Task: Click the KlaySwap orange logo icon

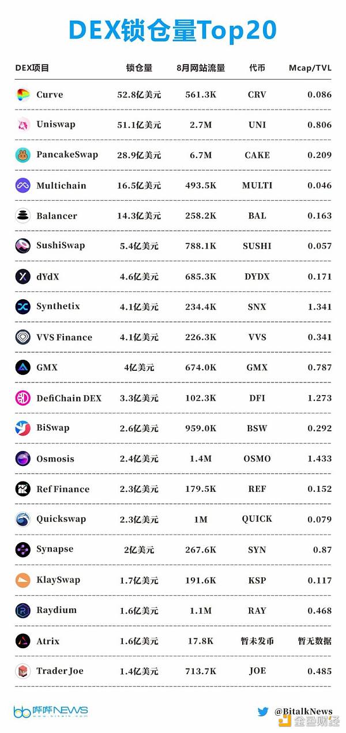Action: point(23,580)
